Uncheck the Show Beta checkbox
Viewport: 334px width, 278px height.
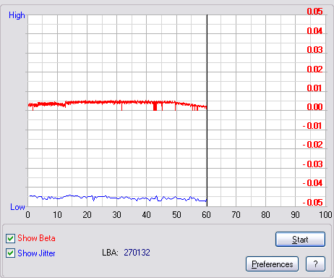[10, 238]
